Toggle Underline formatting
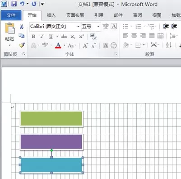This screenshot has height=179, width=181. click(51, 37)
